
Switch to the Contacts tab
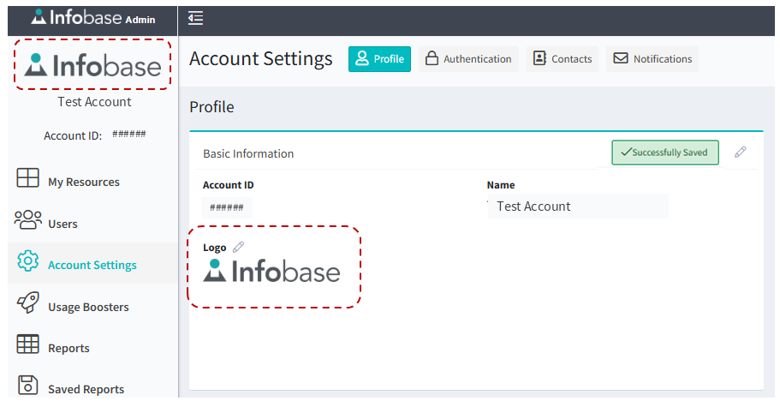tap(563, 59)
